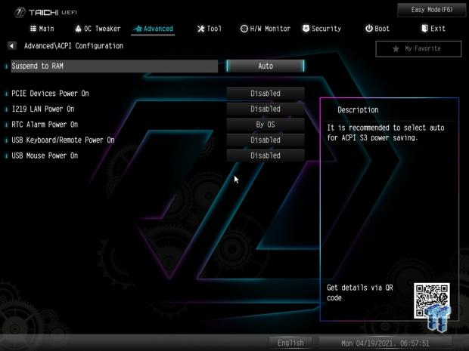This screenshot has height=351, width=469.
Task: Click the Security shield icon
Action: [x=306, y=29]
